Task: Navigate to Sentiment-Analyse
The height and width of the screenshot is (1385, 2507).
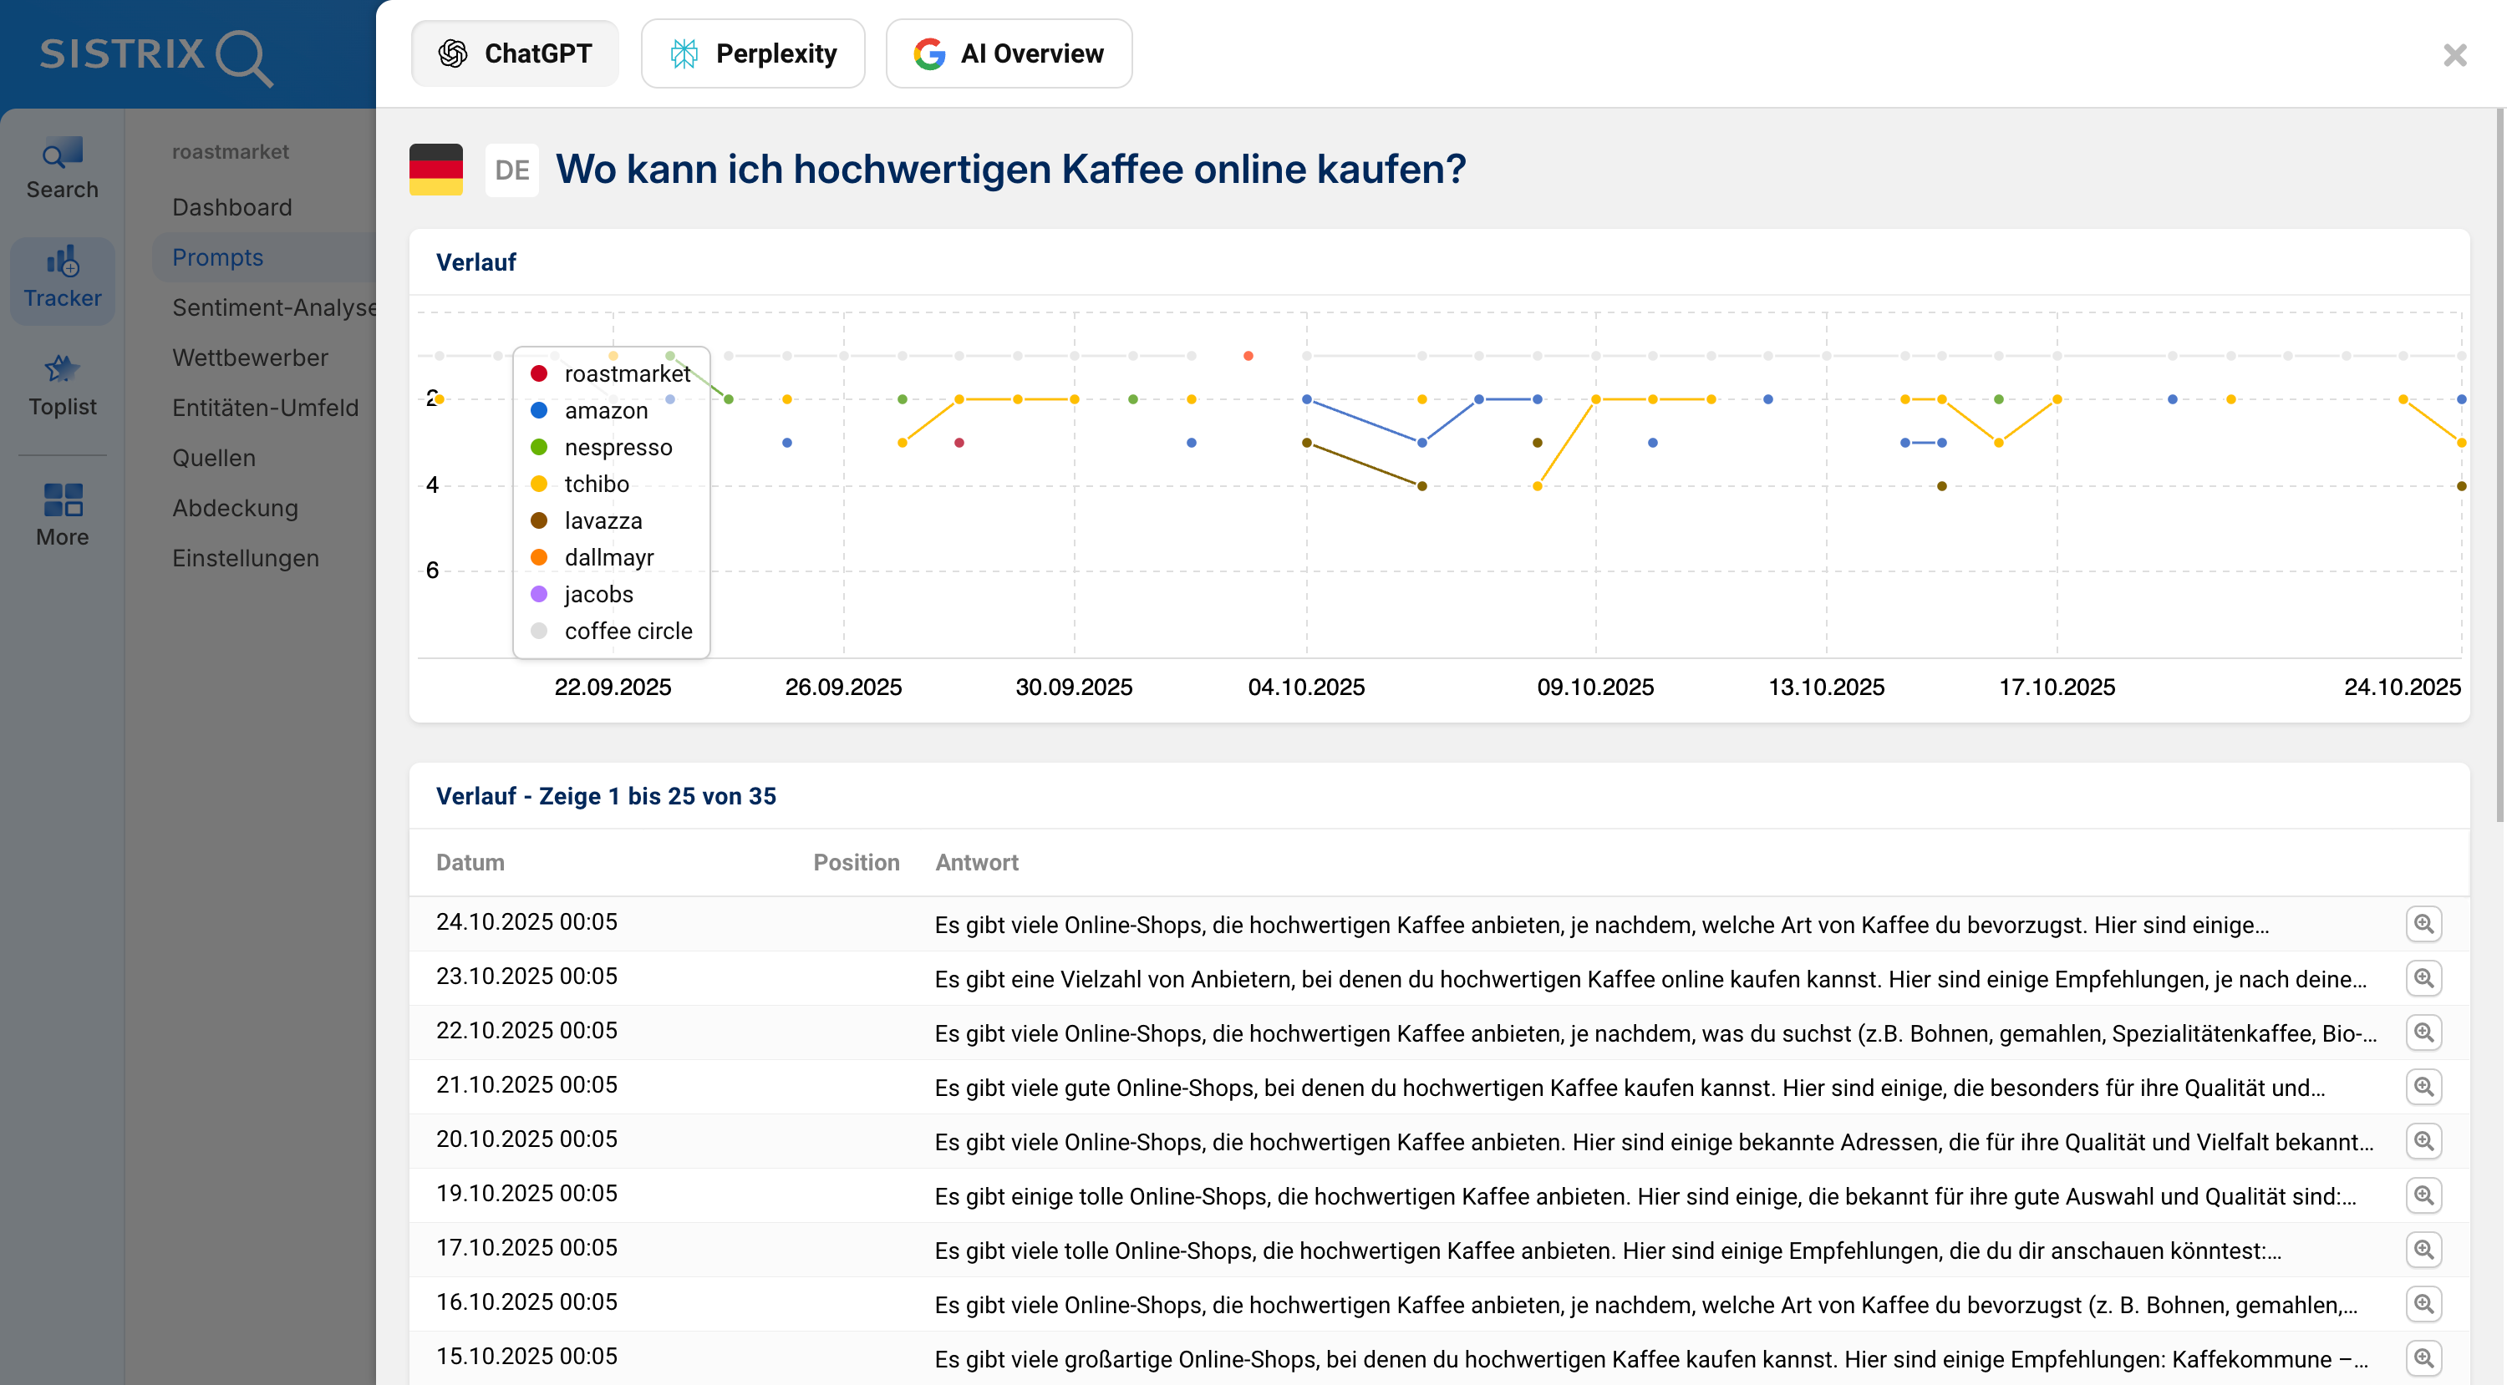Action: (276, 307)
